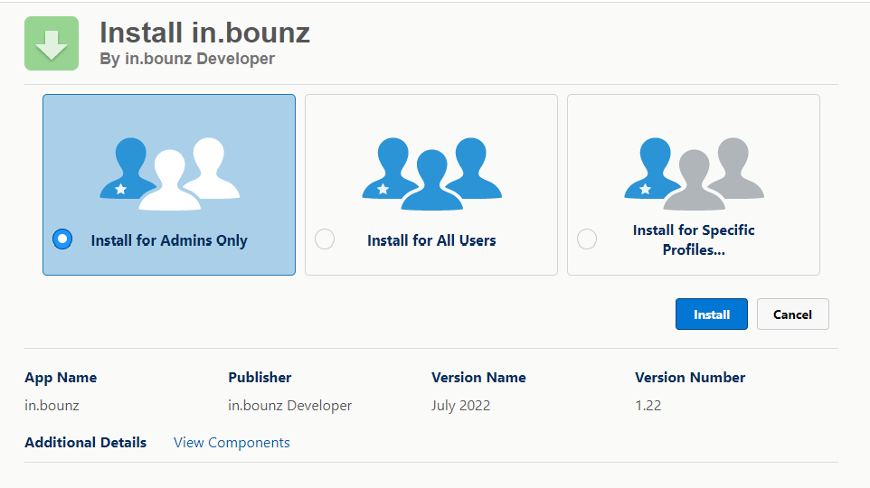Click the Install for All Users label
This screenshot has height=488, width=870.
[431, 240]
